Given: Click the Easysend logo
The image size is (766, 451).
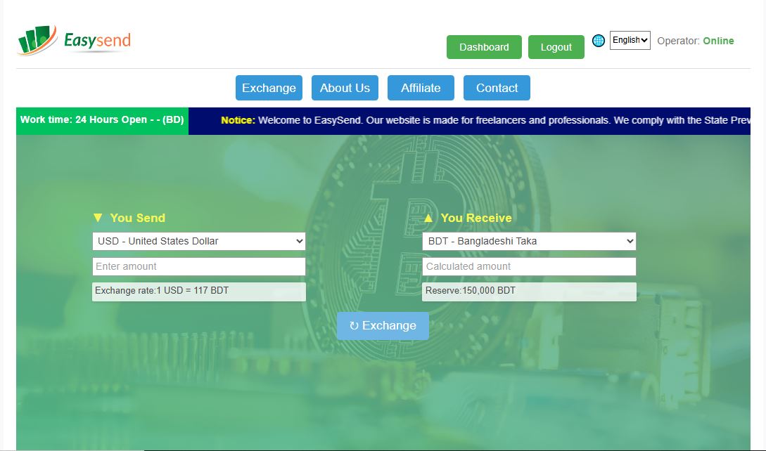Looking at the screenshot, I should pyautogui.click(x=74, y=41).
